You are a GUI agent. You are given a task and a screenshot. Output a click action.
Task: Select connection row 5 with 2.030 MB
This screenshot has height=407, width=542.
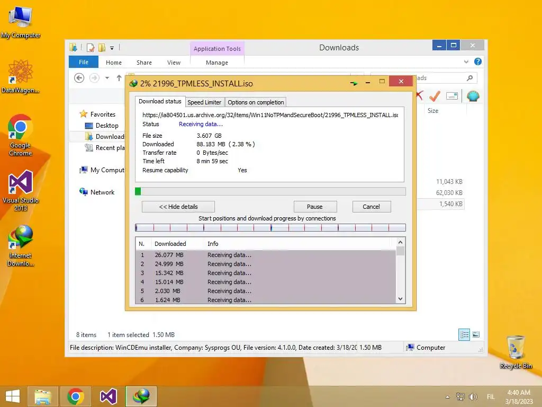(x=266, y=291)
